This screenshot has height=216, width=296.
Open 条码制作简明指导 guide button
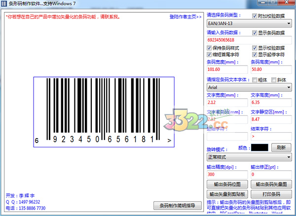pos(178,206)
